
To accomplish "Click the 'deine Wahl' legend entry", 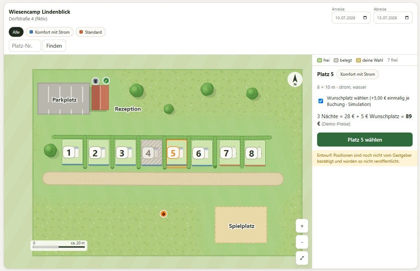I will 370,60.
